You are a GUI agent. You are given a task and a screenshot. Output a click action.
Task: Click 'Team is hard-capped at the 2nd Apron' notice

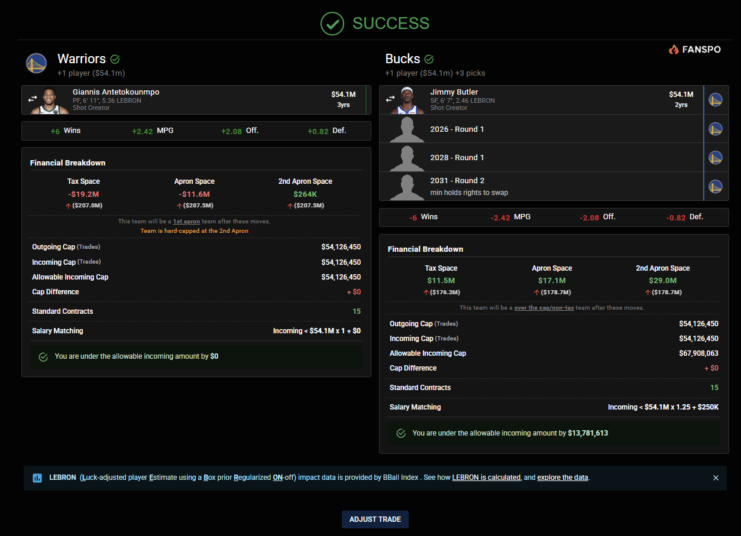tap(195, 231)
